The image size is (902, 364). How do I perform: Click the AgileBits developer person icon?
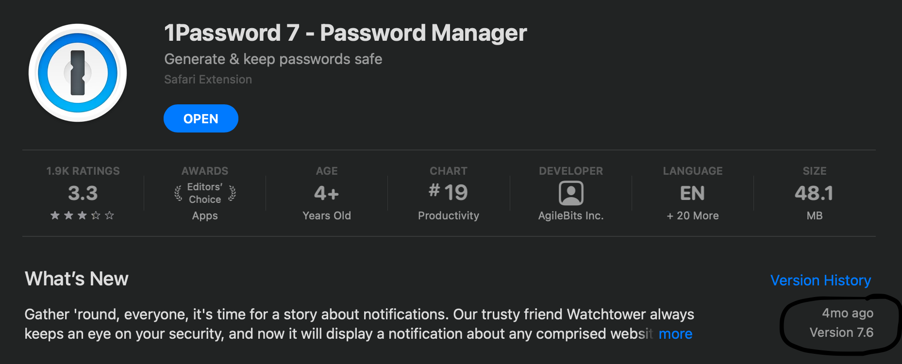571,193
